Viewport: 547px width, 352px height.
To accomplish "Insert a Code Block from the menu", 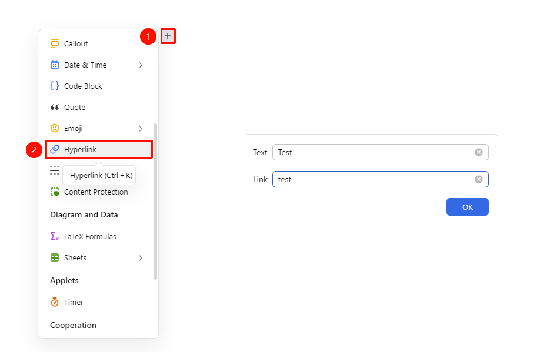I will click(99, 86).
